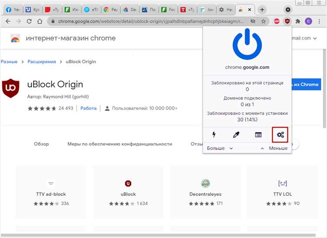
Task: Switch to the tab labeled Joх
Action: [x=206, y=10]
